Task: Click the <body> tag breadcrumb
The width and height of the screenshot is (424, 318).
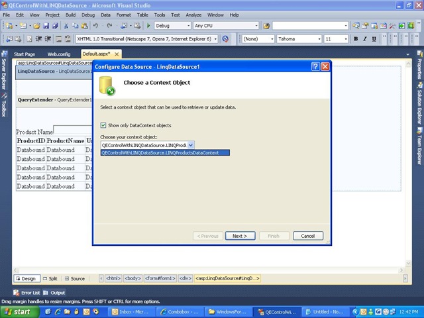Action: (x=132, y=278)
